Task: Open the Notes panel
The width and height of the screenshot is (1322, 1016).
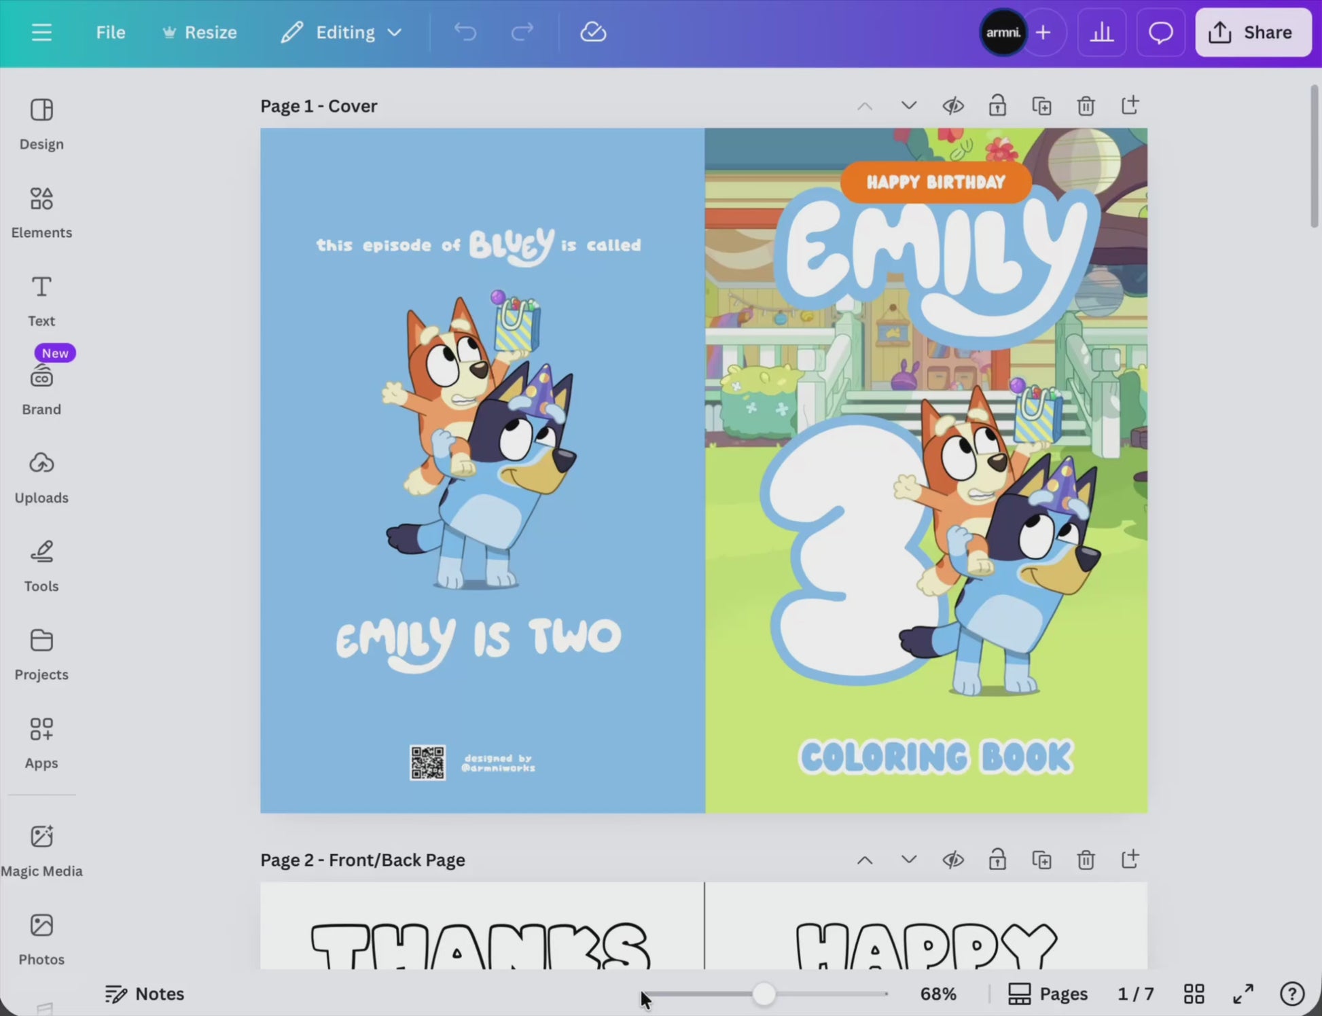Action: (x=145, y=994)
